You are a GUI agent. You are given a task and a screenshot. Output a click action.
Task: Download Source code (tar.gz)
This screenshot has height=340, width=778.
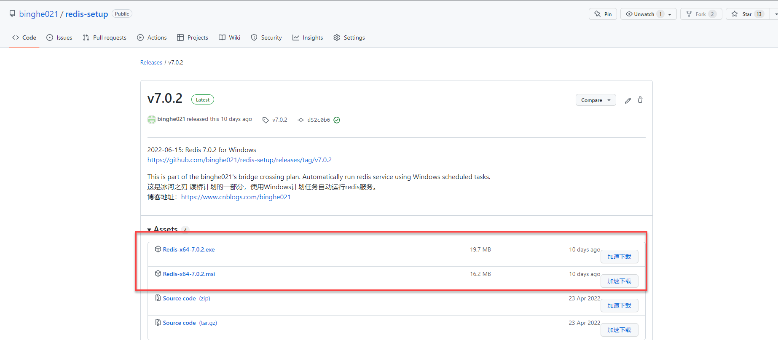(190, 323)
